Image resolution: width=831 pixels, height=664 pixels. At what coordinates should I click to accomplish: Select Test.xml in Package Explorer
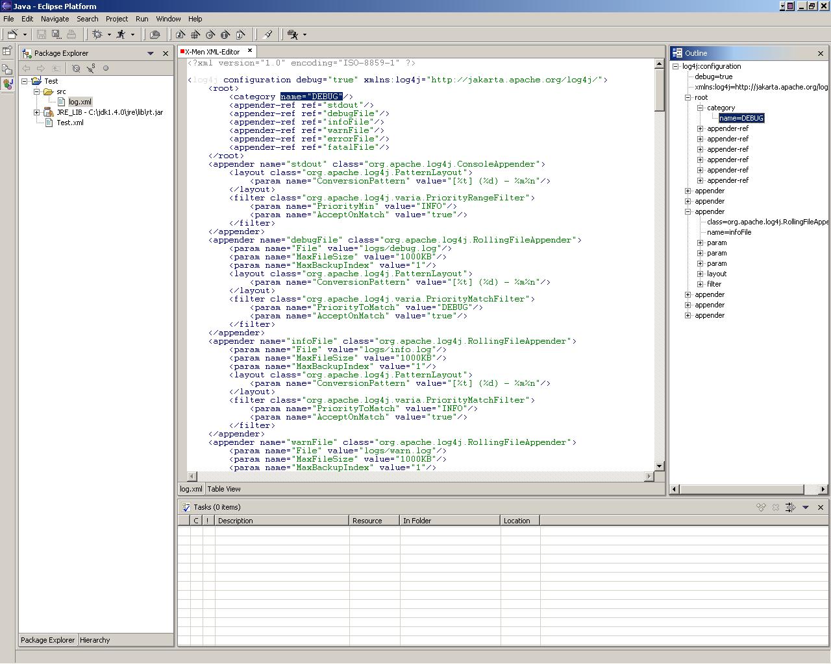[69, 123]
